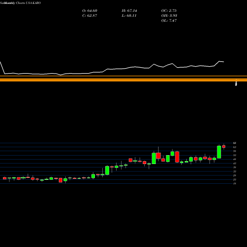The width and height of the screenshot is (247, 247).
Task: Click the tall green candle before the last candle
Action: (x=219, y=152)
